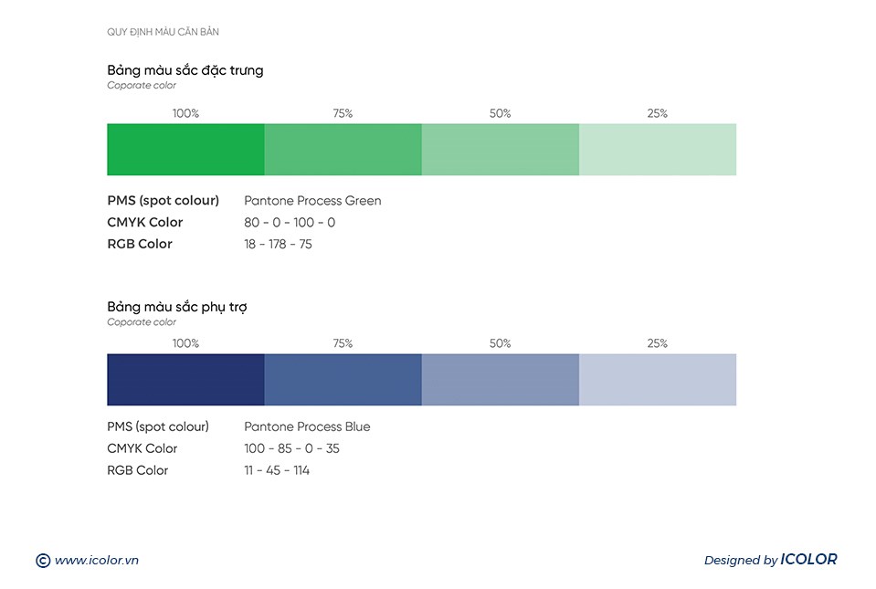Open the www.icolor.vn website link

[x=97, y=561]
